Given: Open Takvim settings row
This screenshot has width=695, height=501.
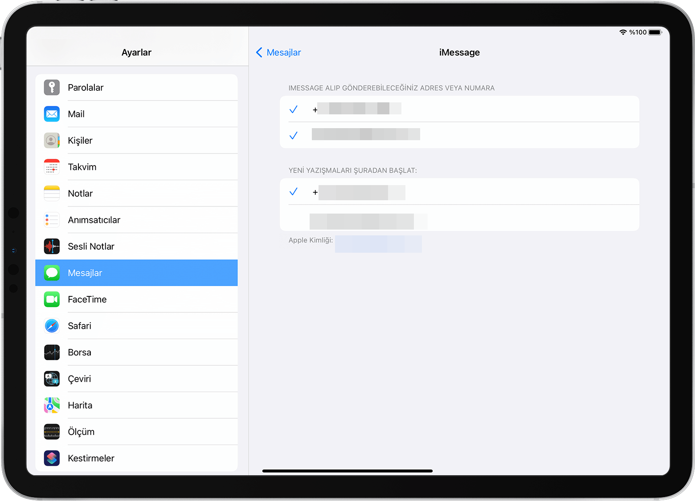Looking at the screenshot, I should pyautogui.click(x=136, y=167).
